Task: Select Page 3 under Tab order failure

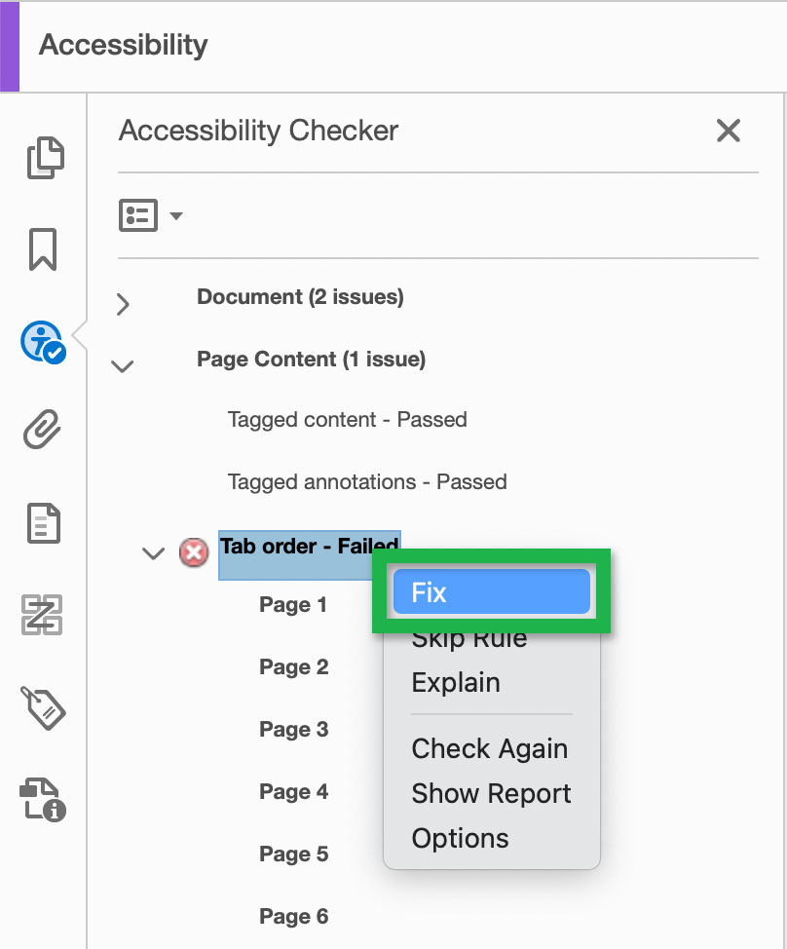Action: [293, 729]
